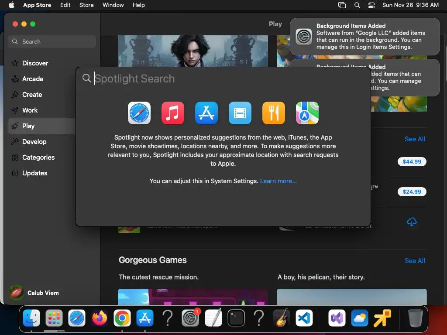Viewport: 447px width, 335px height.
Task: Open the Store menu
Action: point(86,5)
